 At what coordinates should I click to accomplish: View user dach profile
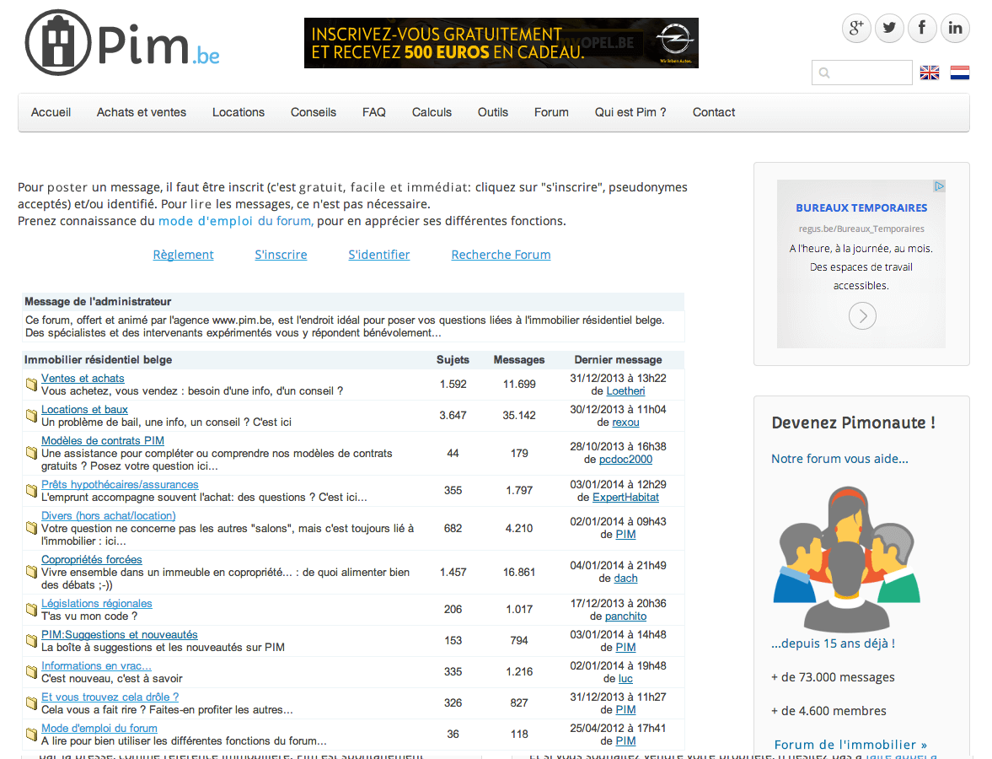(625, 579)
